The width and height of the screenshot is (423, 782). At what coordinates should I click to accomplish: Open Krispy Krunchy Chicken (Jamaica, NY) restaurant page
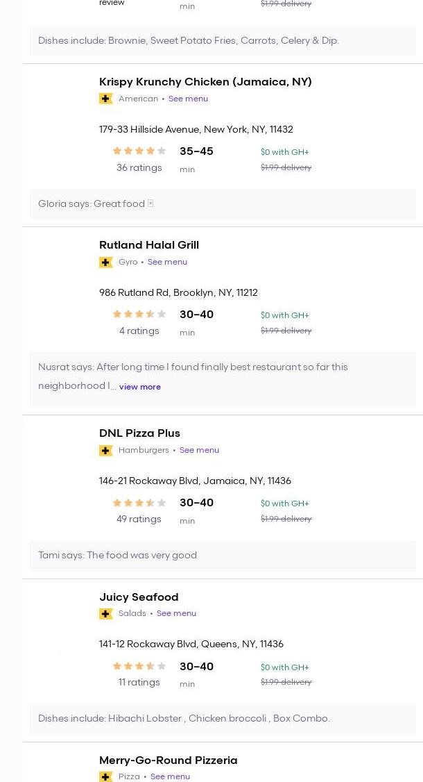(205, 81)
